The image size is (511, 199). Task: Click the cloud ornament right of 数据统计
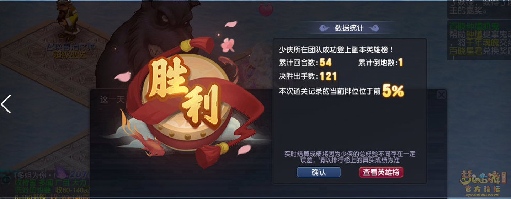(x=374, y=28)
